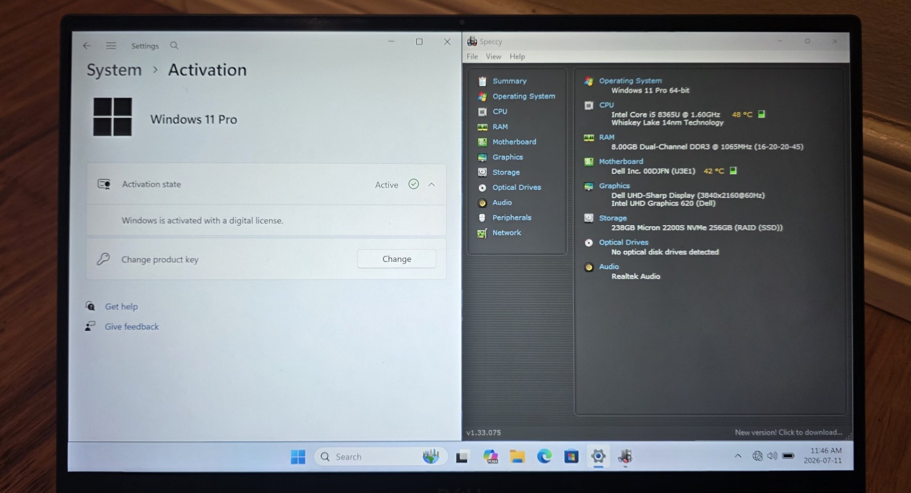This screenshot has height=493, width=911.
Task: Show hidden tray icons chevron
Action: click(x=738, y=456)
